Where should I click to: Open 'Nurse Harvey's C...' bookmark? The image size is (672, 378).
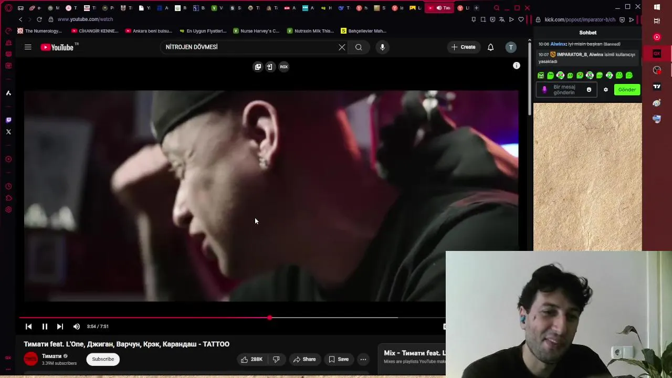(256, 31)
